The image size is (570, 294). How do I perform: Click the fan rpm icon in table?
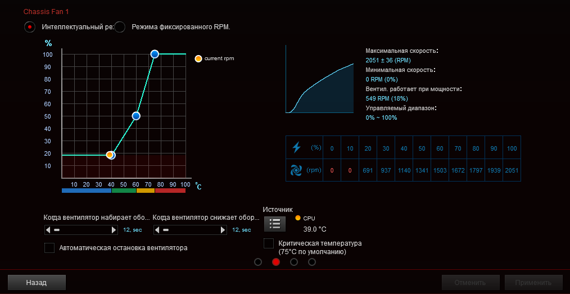pyautogui.click(x=297, y=170)
